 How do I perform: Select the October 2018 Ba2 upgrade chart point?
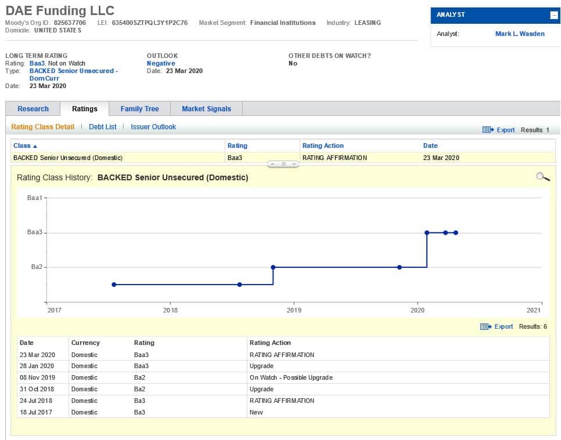click(273, 267)
